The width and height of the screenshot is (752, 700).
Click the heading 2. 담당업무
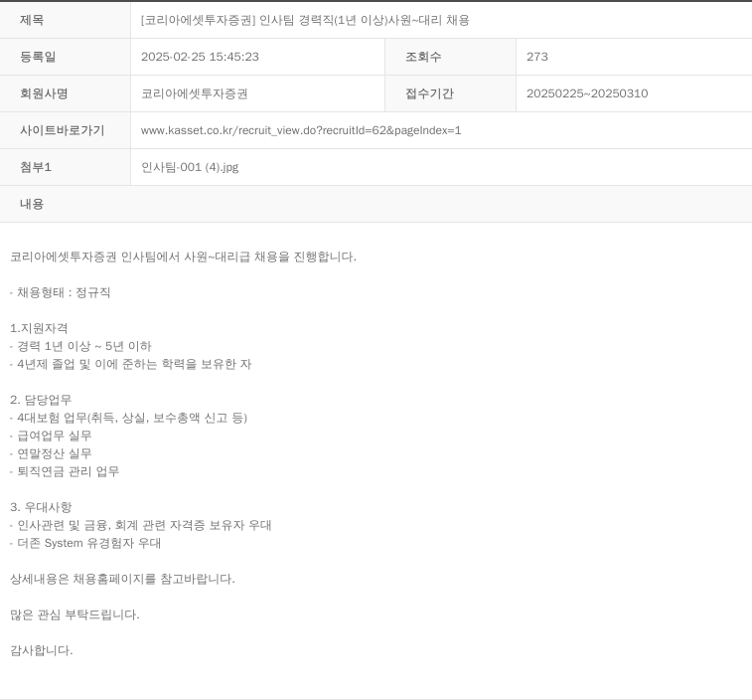coord(41,400)
